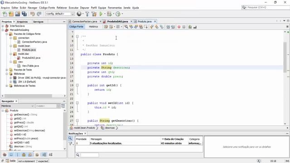
Task: Collapse the getId method fold
Action: (x=77, y=86)
